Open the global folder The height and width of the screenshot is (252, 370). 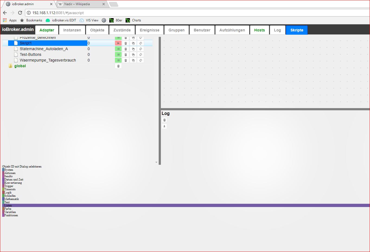pyautogui.click(x=20, y=66)
